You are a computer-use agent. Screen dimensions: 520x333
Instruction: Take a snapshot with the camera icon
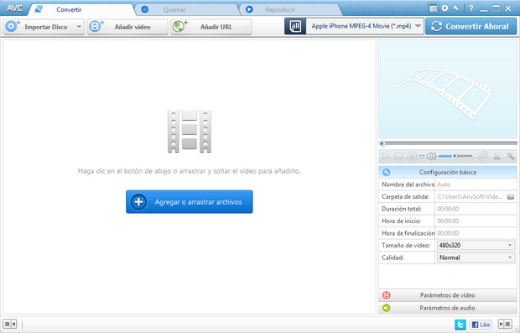click(x=412, y=156)
